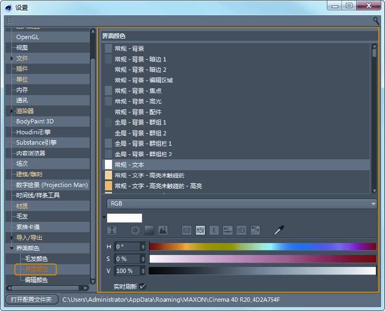The image size is (385, 311).
Task: Expand the 导入/导出 tree node
Action: pyautogui.click(x=12, y=238)
